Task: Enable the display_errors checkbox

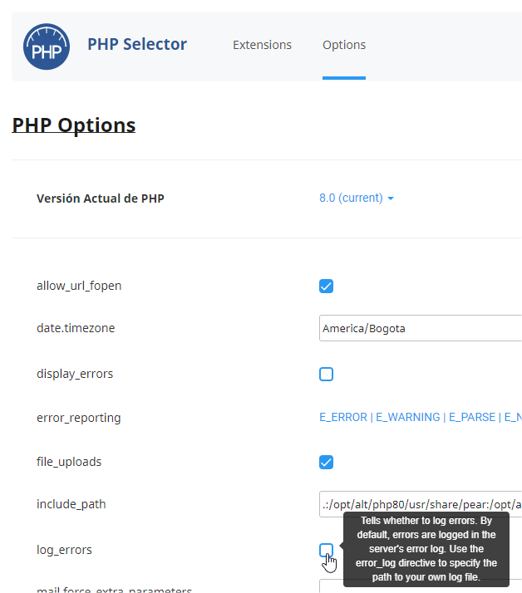Action: tap(327, 374)
